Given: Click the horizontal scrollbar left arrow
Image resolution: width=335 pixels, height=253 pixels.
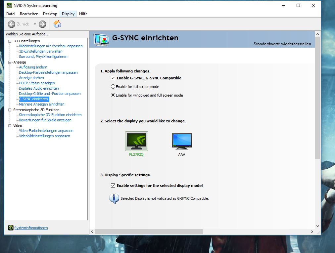Looking at the screenshot, I should click(x=92, y=232).
